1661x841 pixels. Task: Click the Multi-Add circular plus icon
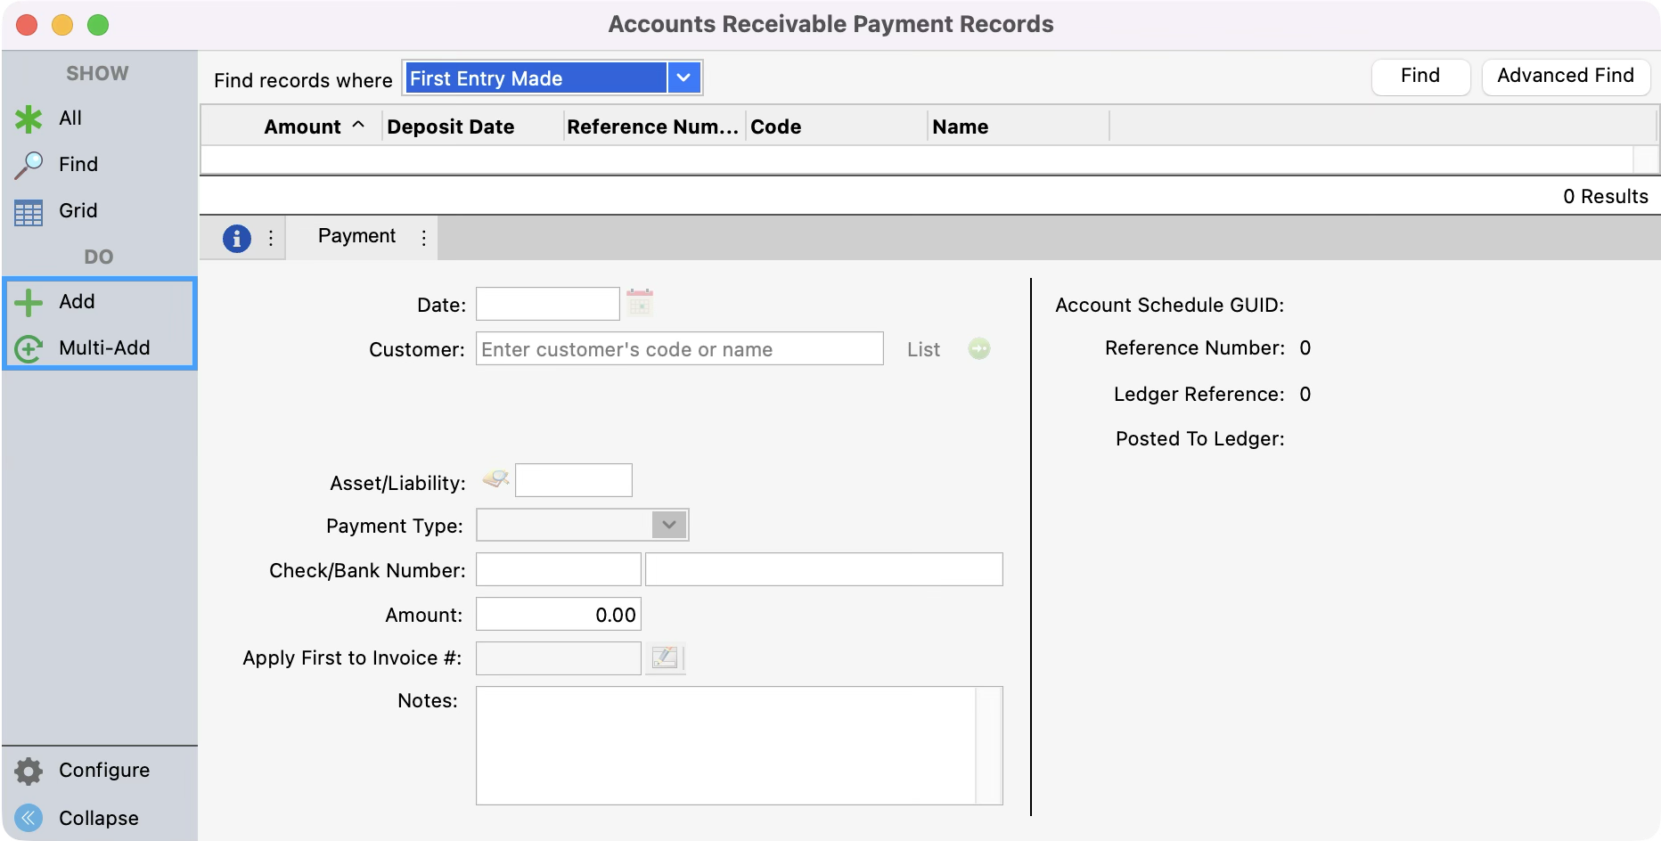point(29,348)
